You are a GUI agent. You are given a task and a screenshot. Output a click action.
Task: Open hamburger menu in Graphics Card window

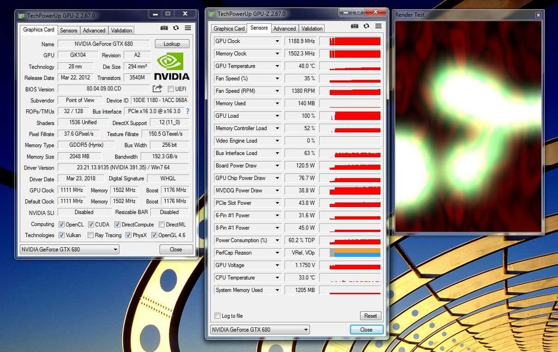pos(188,28)
